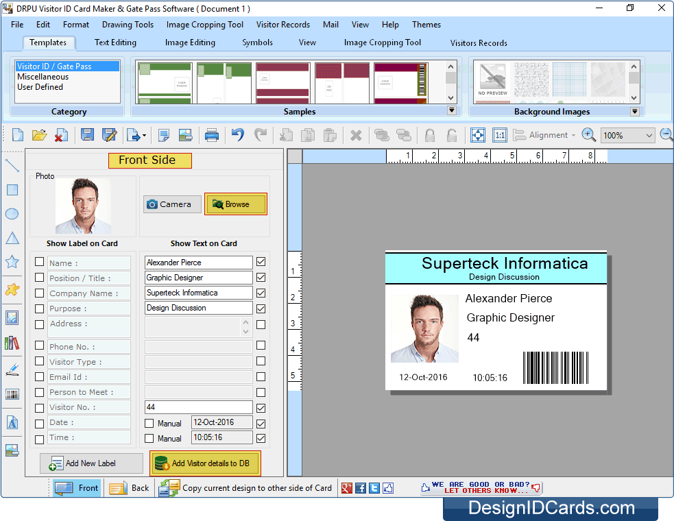Click Address field down arrow
The image size is (674, 521).
[246, 331]
